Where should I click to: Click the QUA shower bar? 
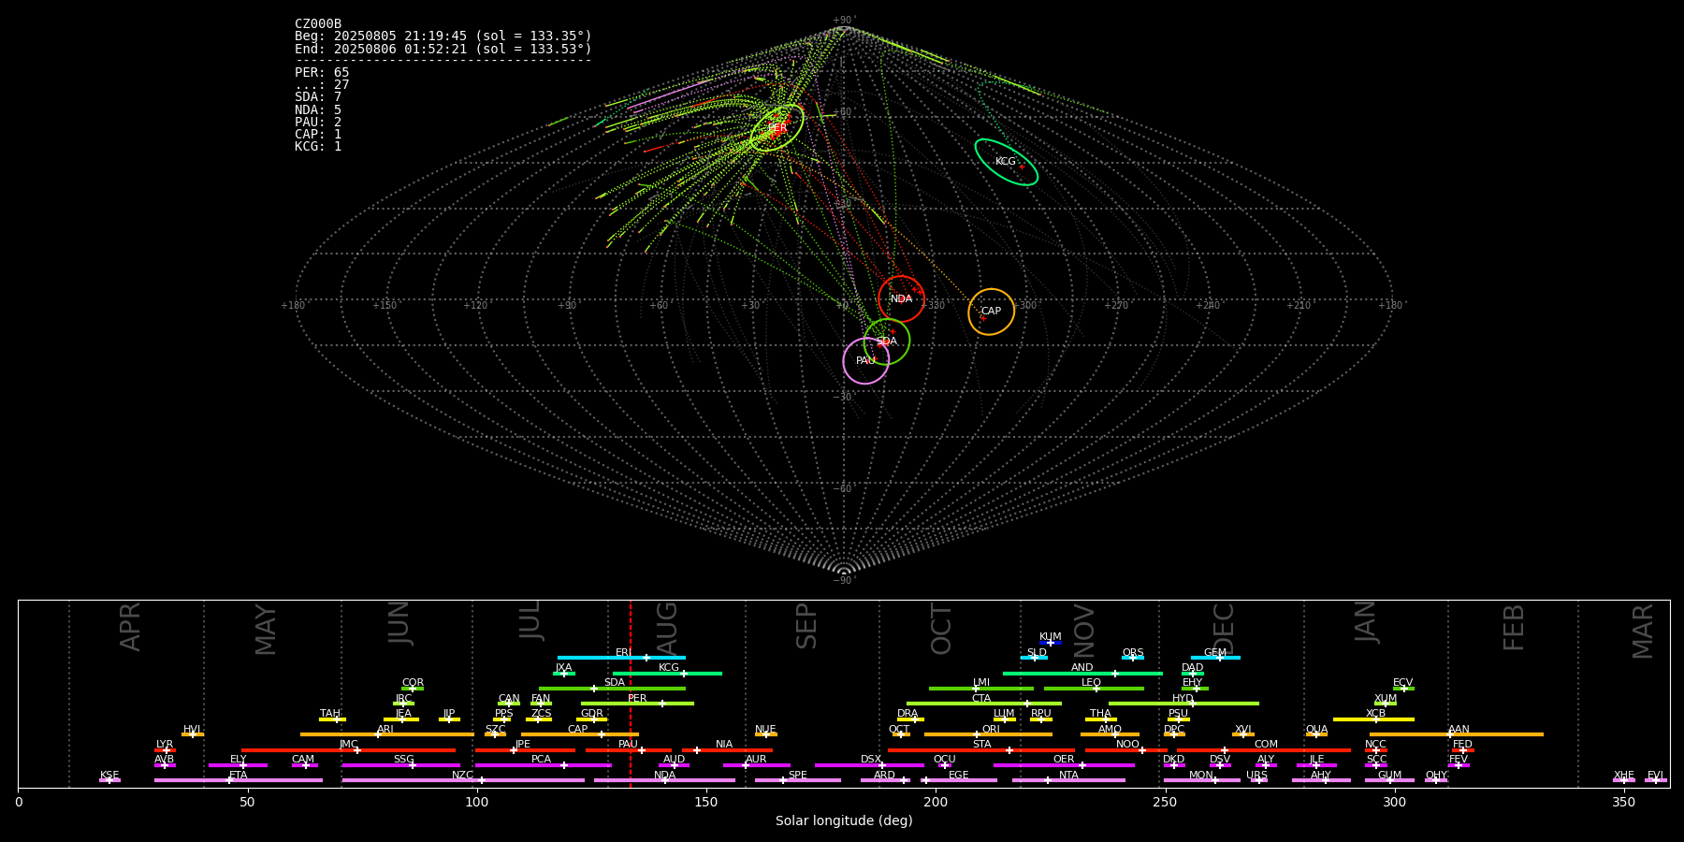coord(1316,734)
